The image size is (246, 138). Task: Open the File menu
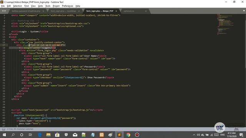(x=3, y=6)
